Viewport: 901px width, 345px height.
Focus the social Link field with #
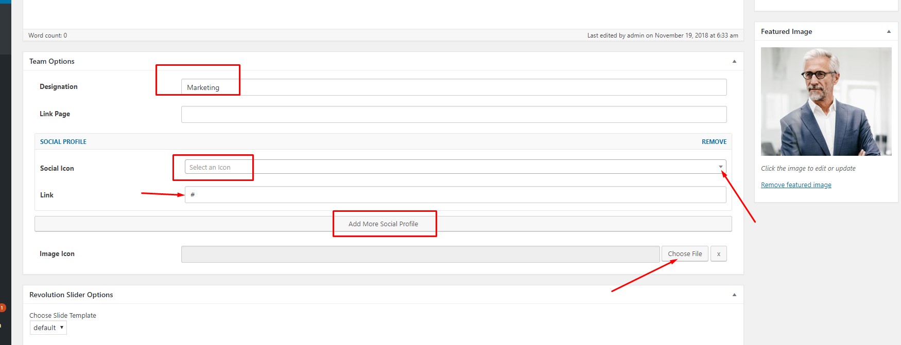pyautogui.click(x=455, y=195)
